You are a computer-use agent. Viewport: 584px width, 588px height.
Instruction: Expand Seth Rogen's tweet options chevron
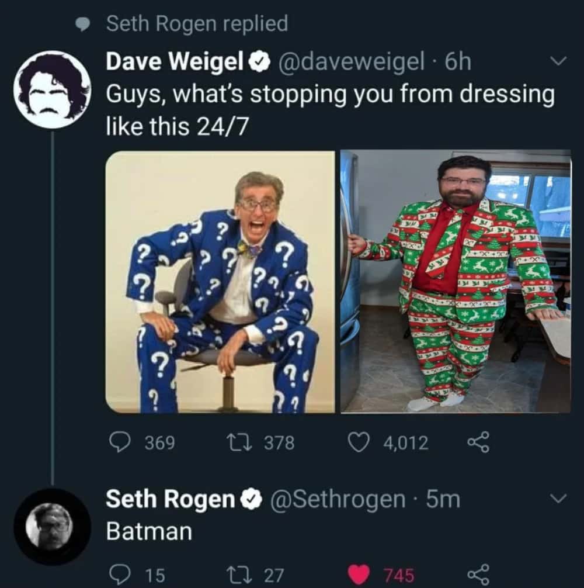[559, 499]
